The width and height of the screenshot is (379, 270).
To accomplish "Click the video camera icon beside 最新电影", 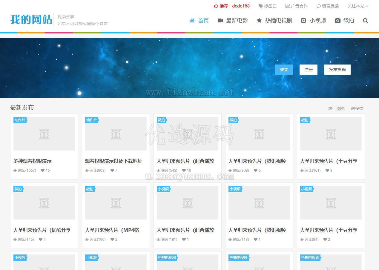I will pyautogui.click(x=220, y=21).
